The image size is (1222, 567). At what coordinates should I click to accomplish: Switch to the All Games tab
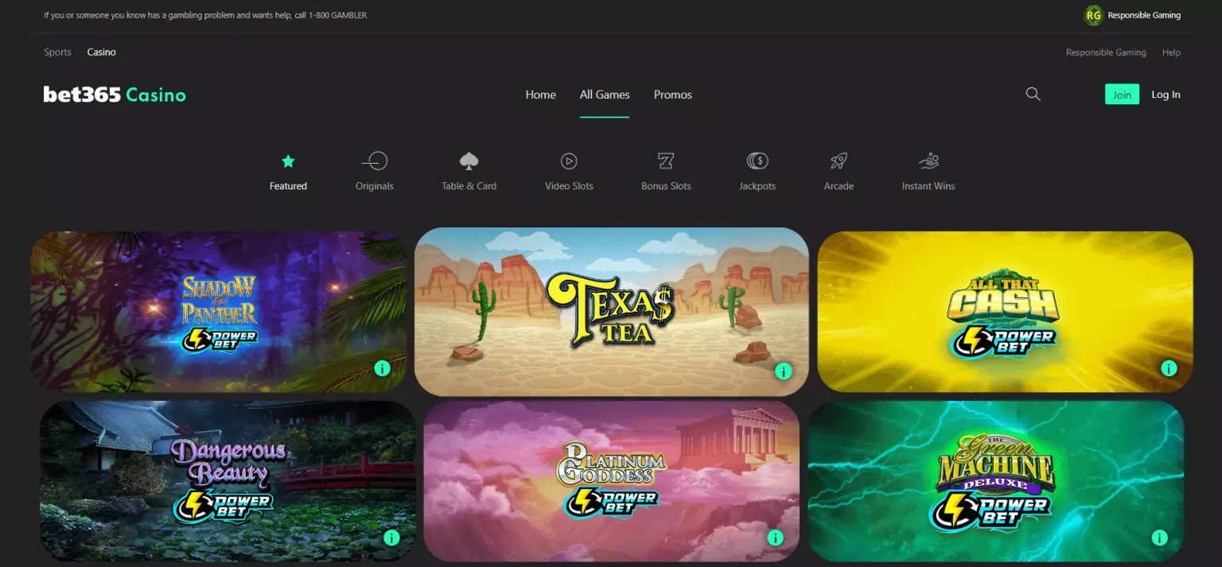tap(605, 95)
